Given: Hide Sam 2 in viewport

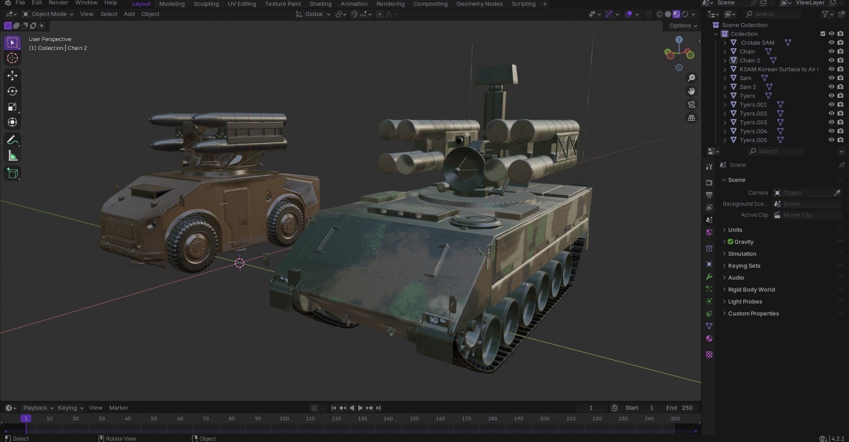Looking at the screenshot, I should click(831, 87).
